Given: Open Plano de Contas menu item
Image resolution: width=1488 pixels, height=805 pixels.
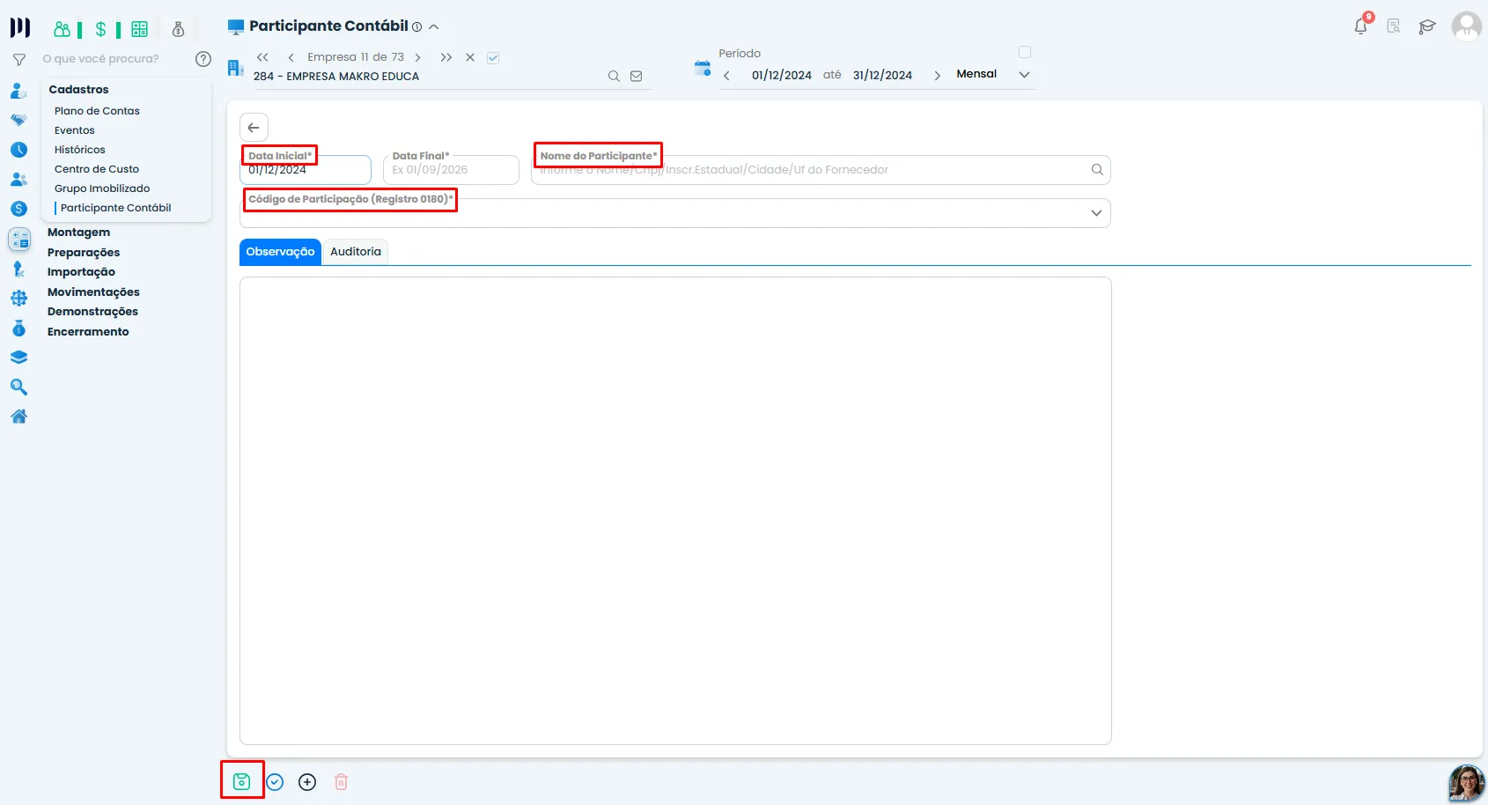Looking at the screenshot, I should [97, 111].
